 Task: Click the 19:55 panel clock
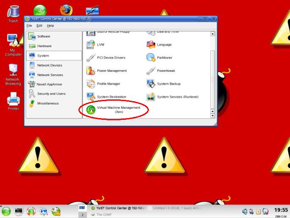pyautogui.click(x=281, y=210)
